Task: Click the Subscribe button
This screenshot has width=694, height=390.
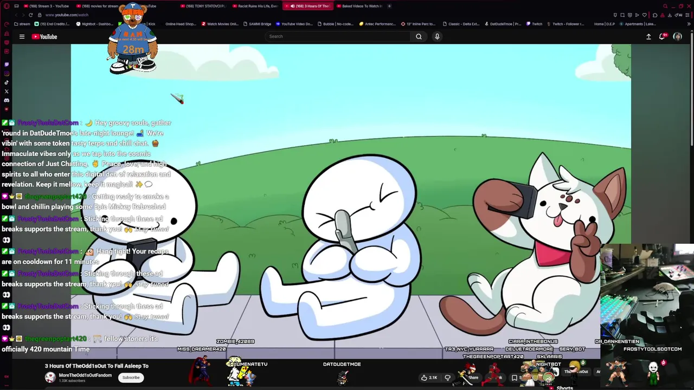Action: [131, 378]
